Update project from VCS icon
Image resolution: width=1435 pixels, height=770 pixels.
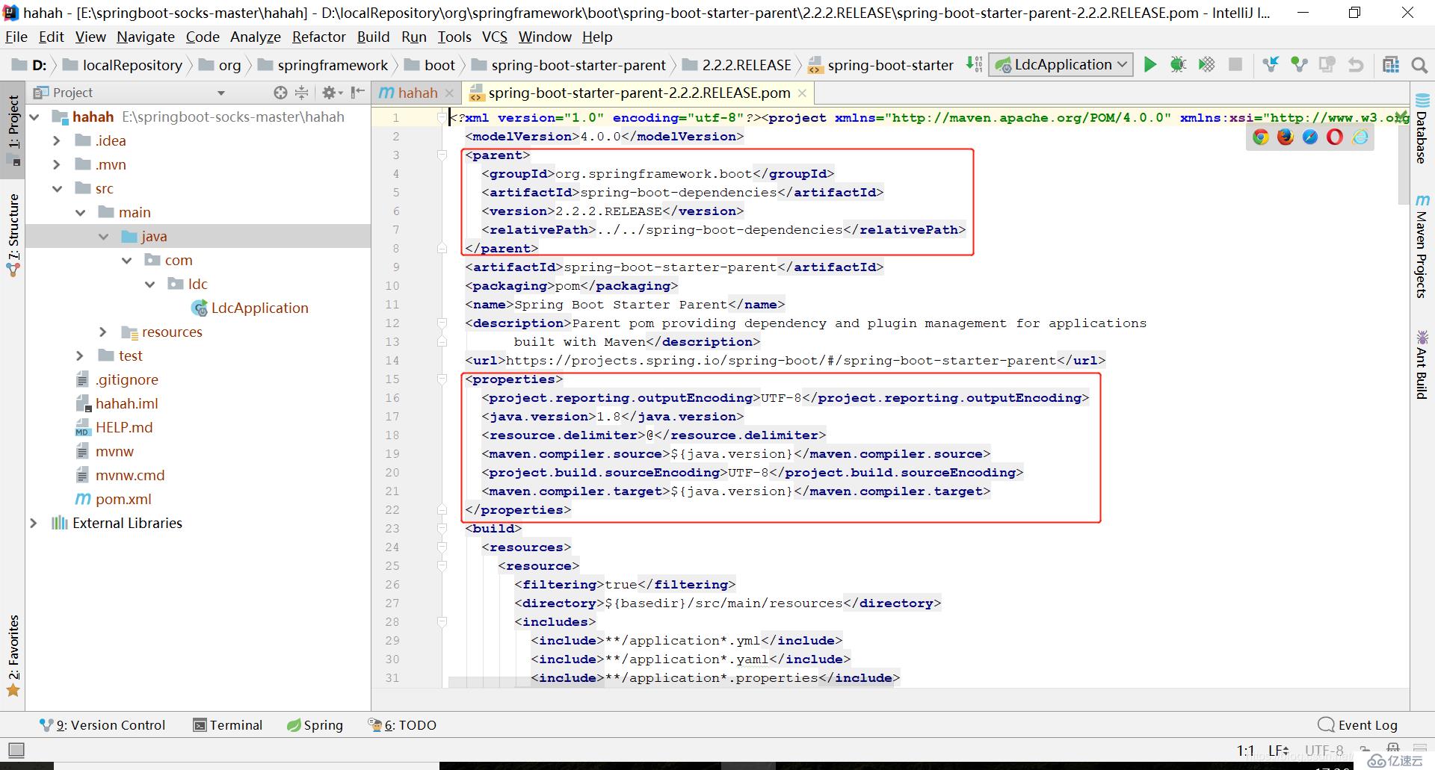click(1271, 65)
